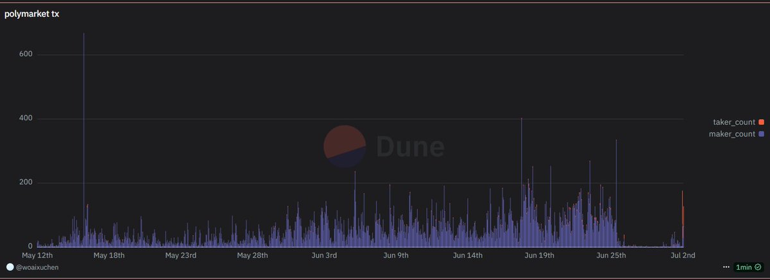This screenshot has width=770, height=280.
Task: Click the 0 y-axis value
Action: pos(30,246)
